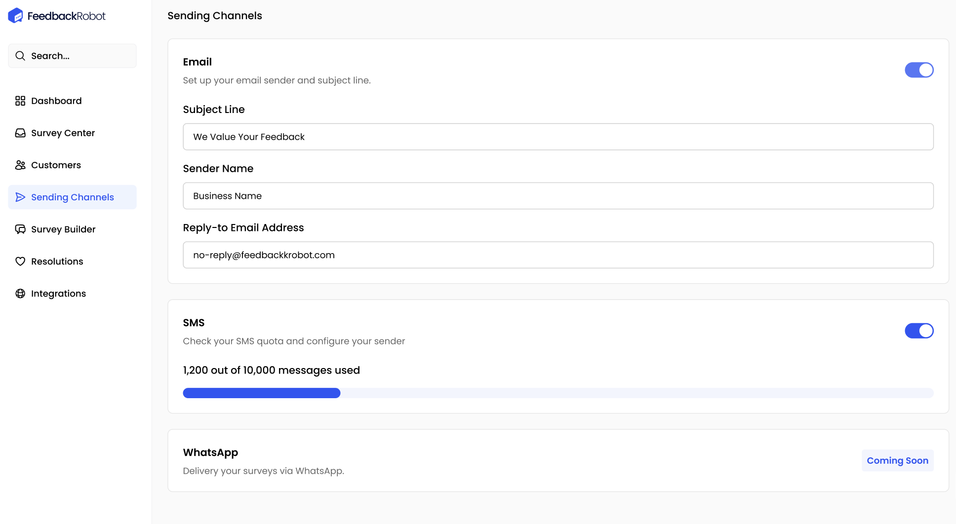956x524 pixels.
Task: Go to Survey Center page
Action: coord(63,133)
